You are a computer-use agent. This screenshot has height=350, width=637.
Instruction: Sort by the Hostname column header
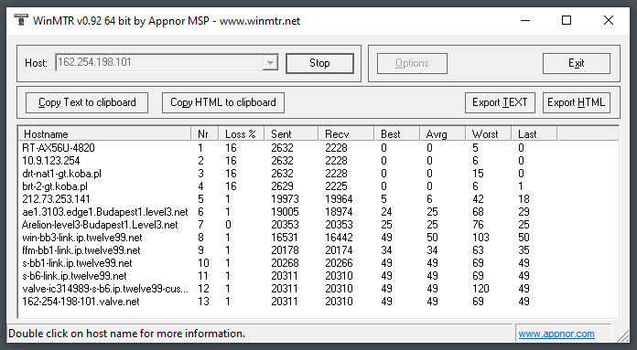[104, 133]
